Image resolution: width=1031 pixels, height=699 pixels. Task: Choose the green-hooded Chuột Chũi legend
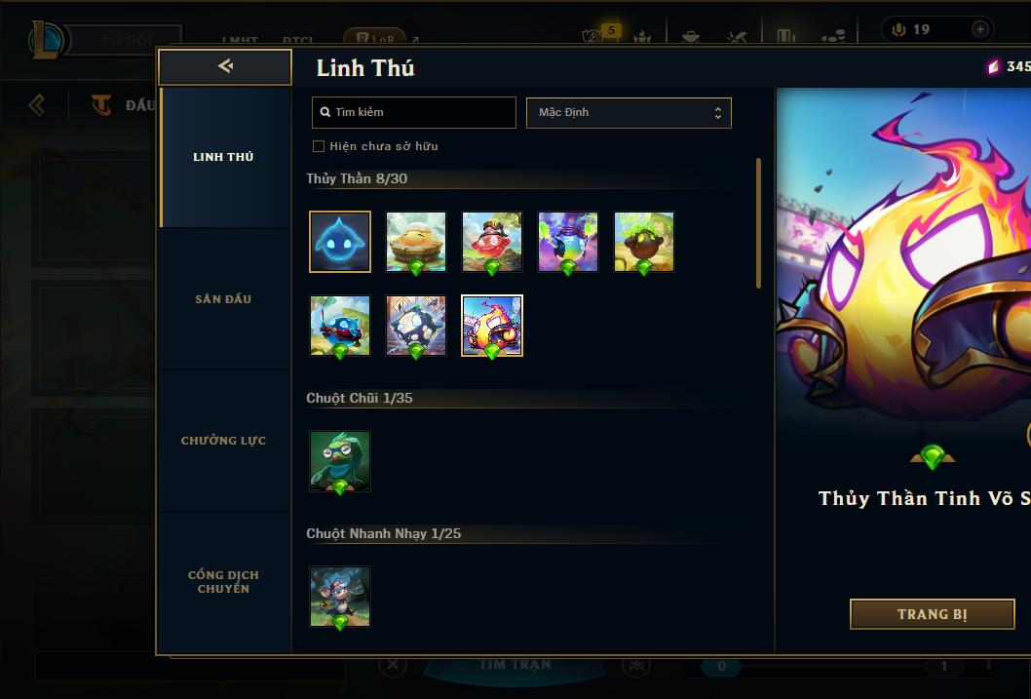tap(340, 461)
